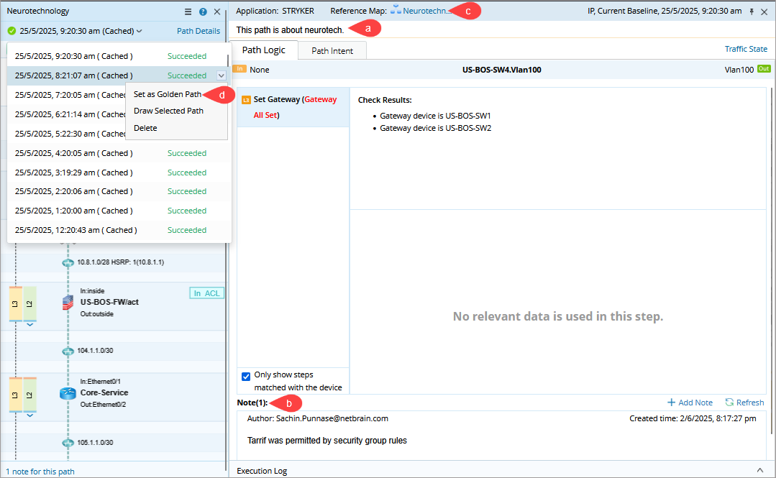
Task: Click the US-BOS-FW/act firewall device icon
Action: click(68, 303)
